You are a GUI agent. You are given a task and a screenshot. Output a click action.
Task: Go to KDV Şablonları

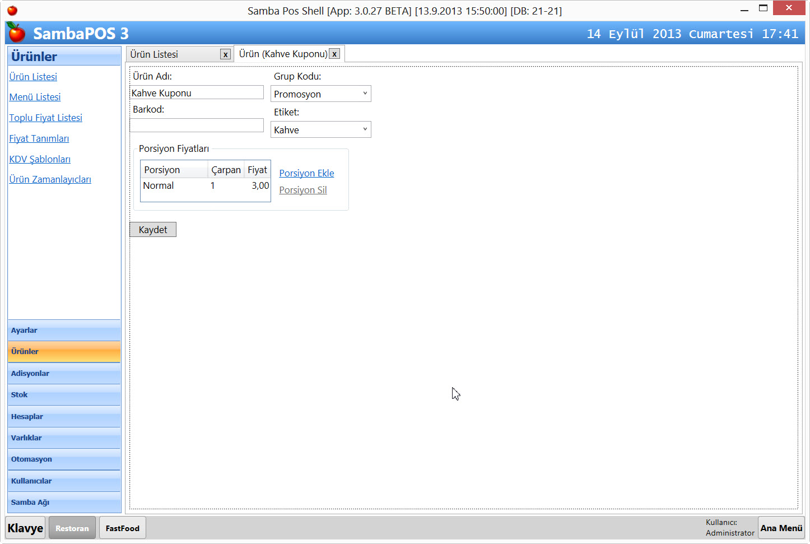(x=40, y=159)
